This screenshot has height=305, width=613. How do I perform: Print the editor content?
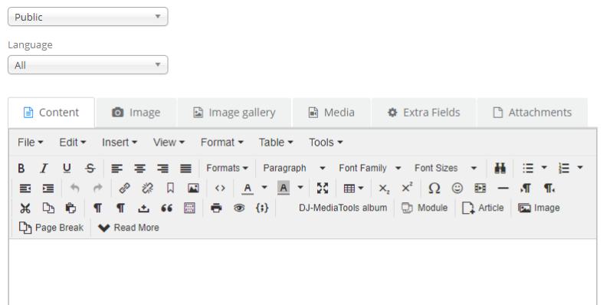pos(216,208)
